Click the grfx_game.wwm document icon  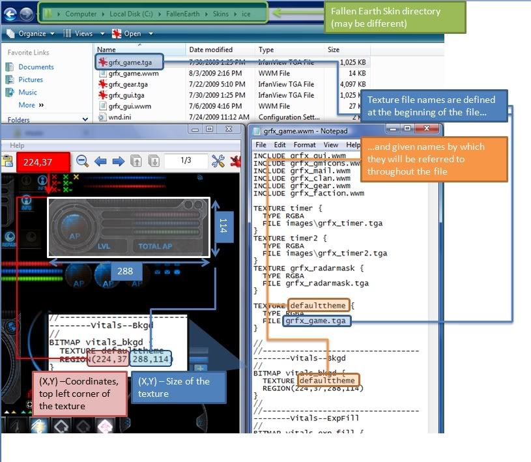point(102,73)
